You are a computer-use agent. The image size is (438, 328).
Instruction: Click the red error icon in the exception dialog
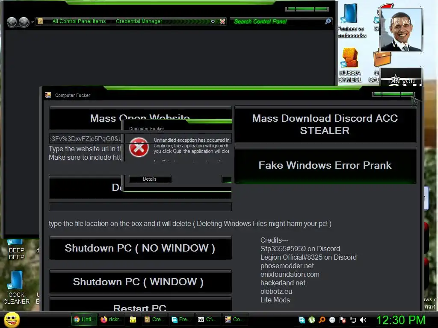pyautogui.click(x=139, y=147)
